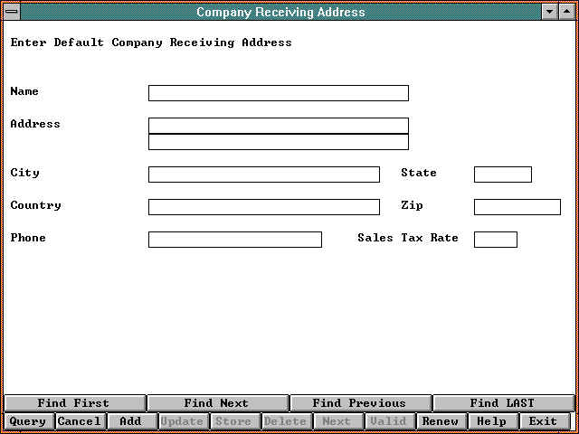The height and width of the screenshot is (434, 579).
Task: Open the window control menu box
Action: pos(11,12)
